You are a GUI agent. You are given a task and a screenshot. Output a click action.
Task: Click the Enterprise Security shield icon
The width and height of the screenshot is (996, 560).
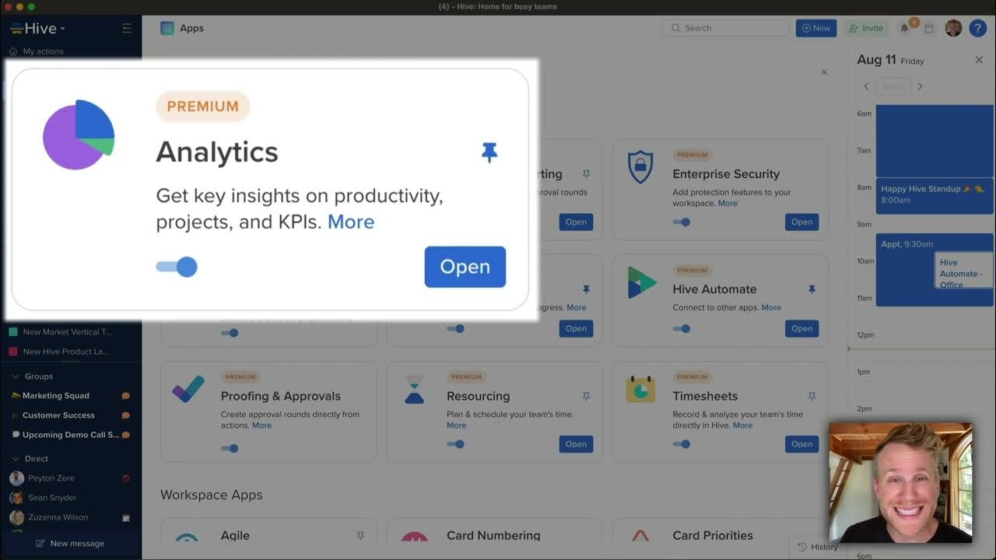pos(640,167)
